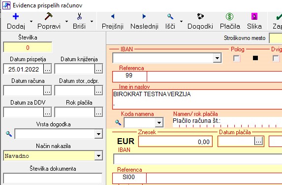Click Datum prispetja field 25.01.2022
This screenshot has width=282, height=185.
pos(24,69)
